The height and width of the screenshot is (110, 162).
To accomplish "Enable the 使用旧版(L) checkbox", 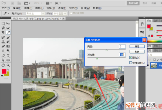I will (x=131, y=63).
